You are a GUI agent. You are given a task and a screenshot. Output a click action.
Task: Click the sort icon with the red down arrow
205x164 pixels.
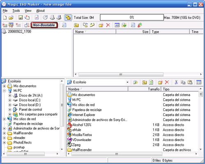tap(27, 25)
